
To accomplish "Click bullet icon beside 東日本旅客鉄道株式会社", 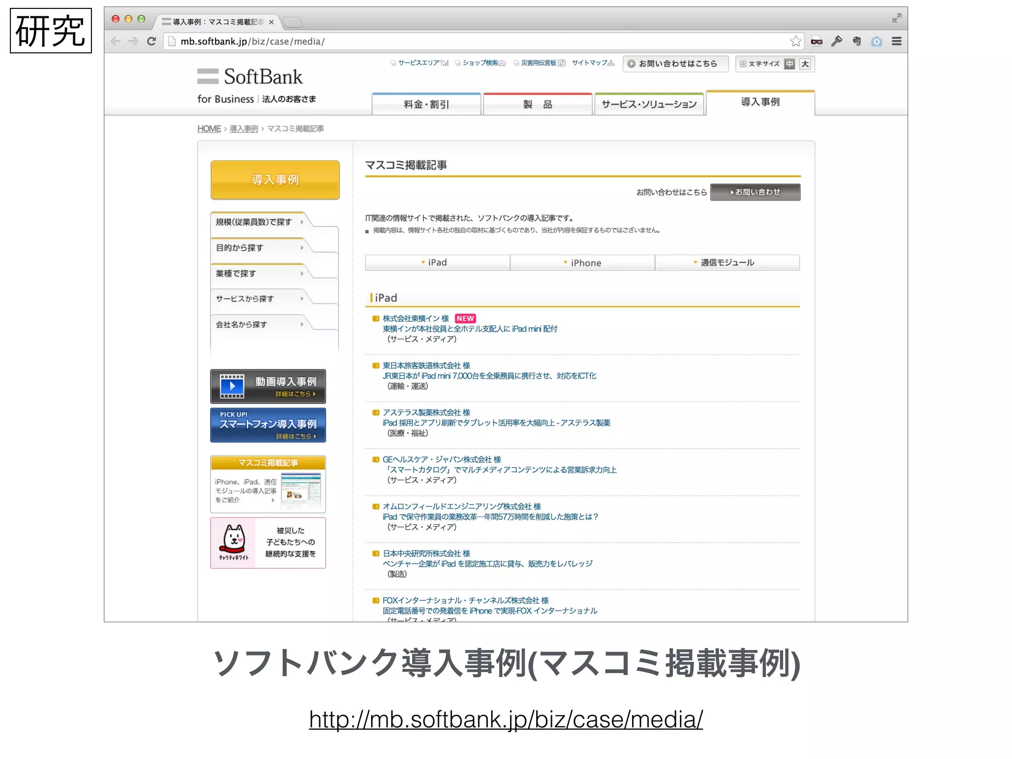I will tap(376, 366).
